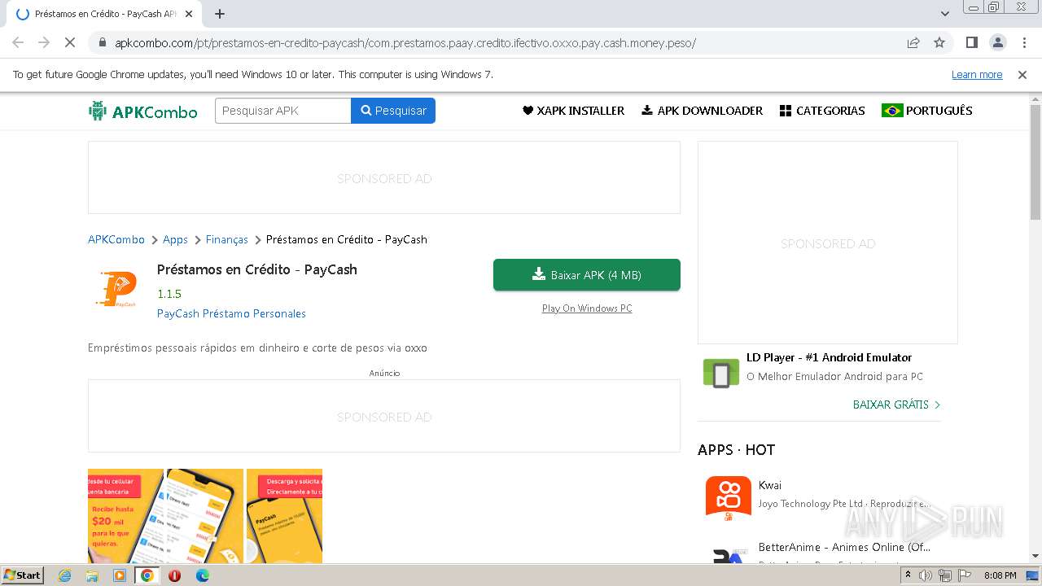Click the taskbar clock 8:08 PM
Screen dimensions: 1042x586
click(x=1000, y=575)
